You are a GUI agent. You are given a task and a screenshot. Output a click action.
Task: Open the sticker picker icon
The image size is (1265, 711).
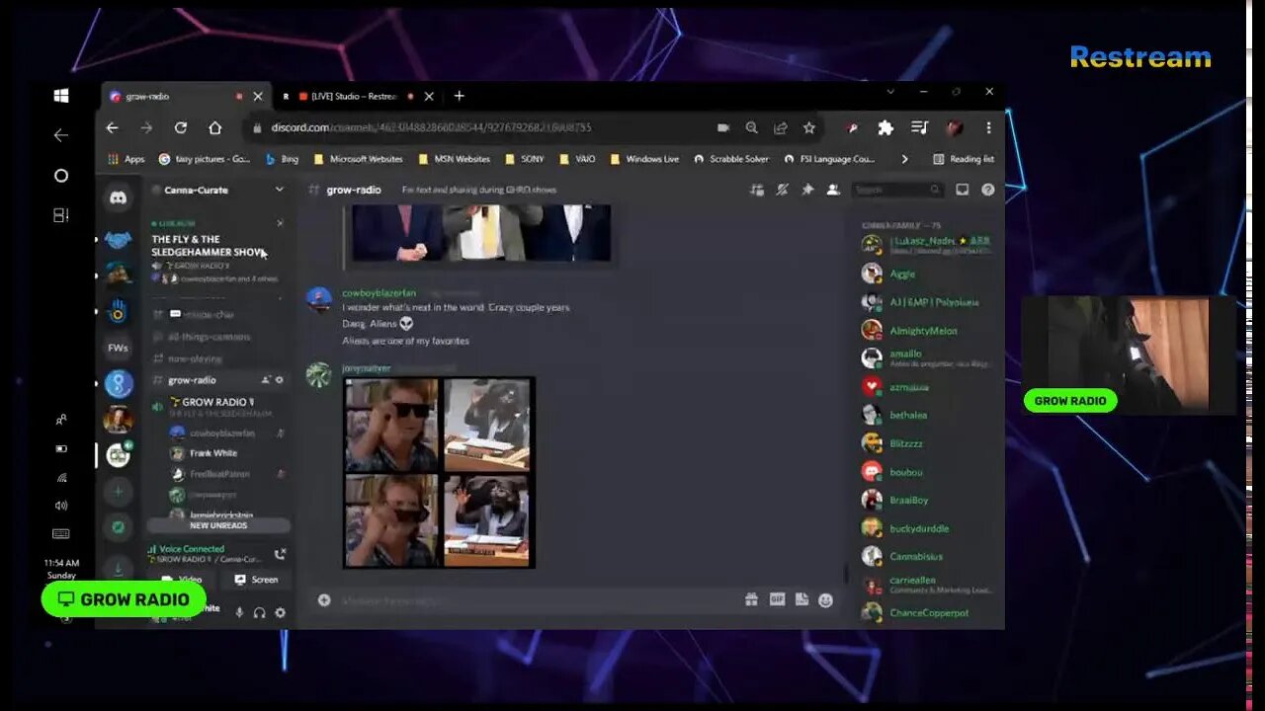click(801, 599)
